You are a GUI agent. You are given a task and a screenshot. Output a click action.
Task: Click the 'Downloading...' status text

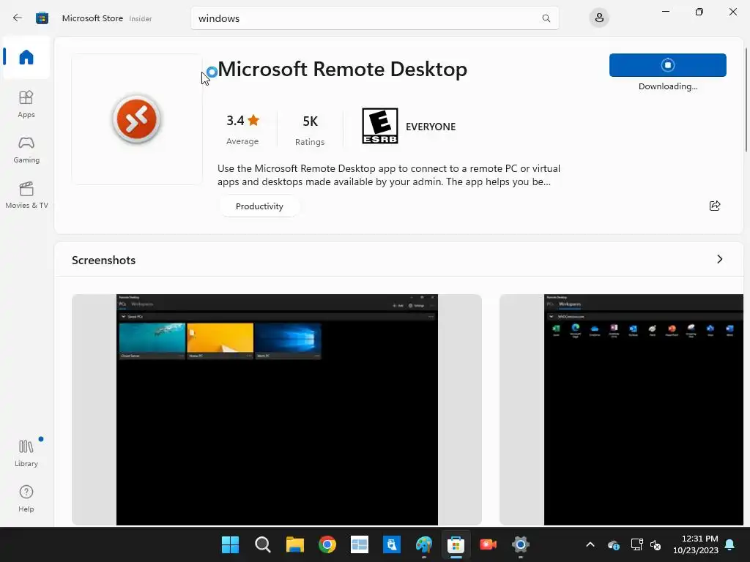tap(668, 86)
